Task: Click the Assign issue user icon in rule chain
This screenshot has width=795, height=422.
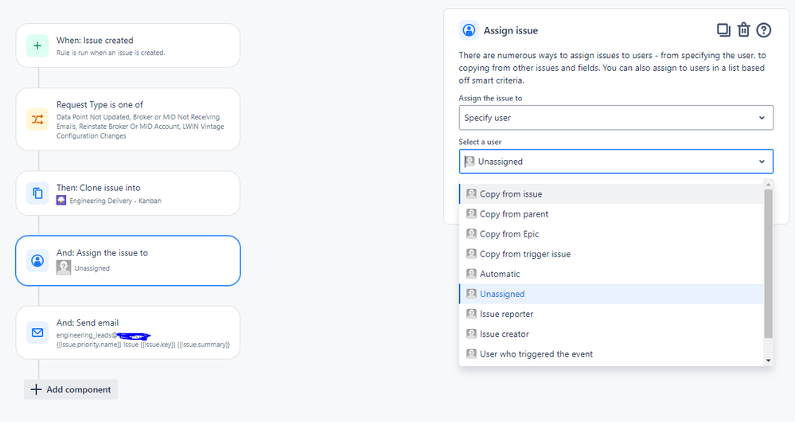Action: tap(37, 260)
